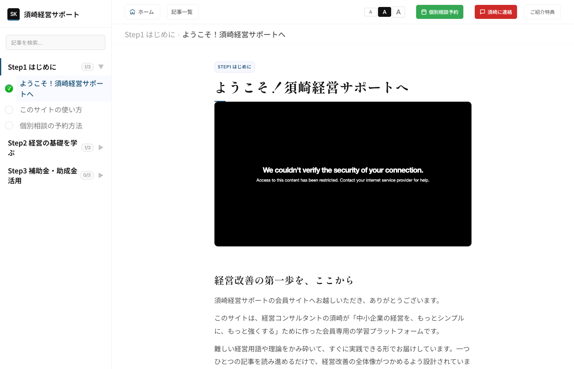Select the largest A font size icon
Screen dimensions: 574x369
pos(399,12)
